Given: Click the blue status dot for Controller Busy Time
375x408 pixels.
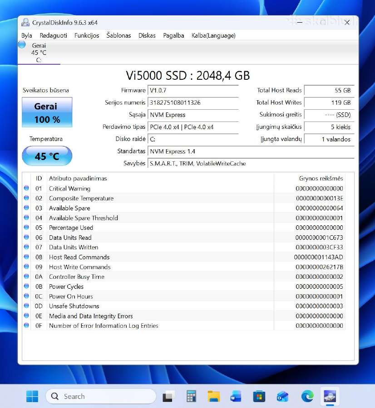Looking at the screenshot, I should point(26,276).
